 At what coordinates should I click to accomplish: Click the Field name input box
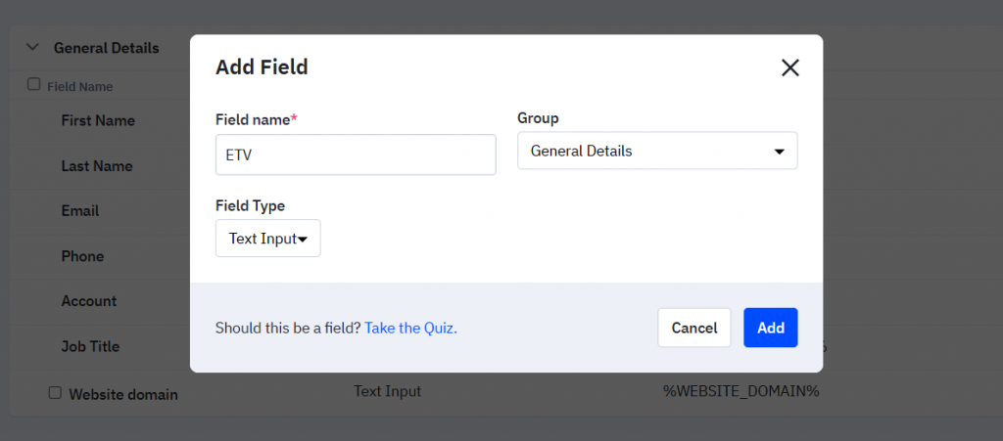point(356,154)
